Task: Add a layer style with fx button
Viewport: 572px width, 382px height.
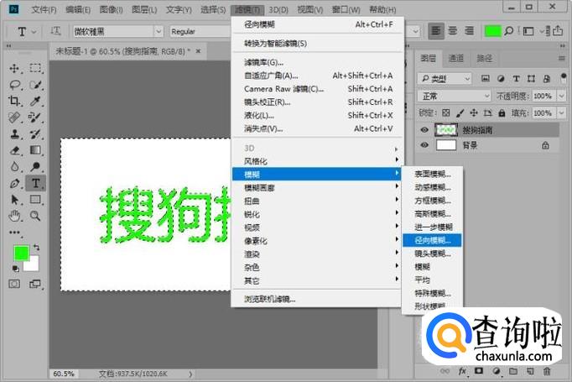Action: tap(462, 371)
